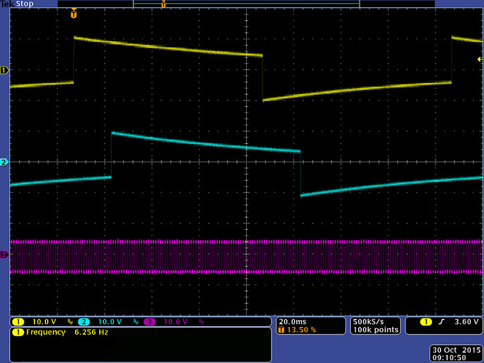
Task: Click the trigger marker in record overview bar
Action: [x=163, y=4]
